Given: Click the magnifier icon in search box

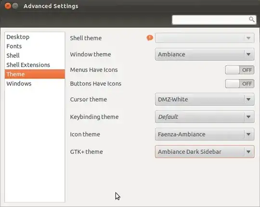Looking at the screenshot, I should (251, 19).
